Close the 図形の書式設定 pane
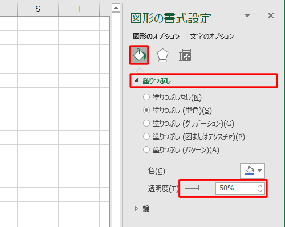Screen dimensions: 285x227 point(271,15)
